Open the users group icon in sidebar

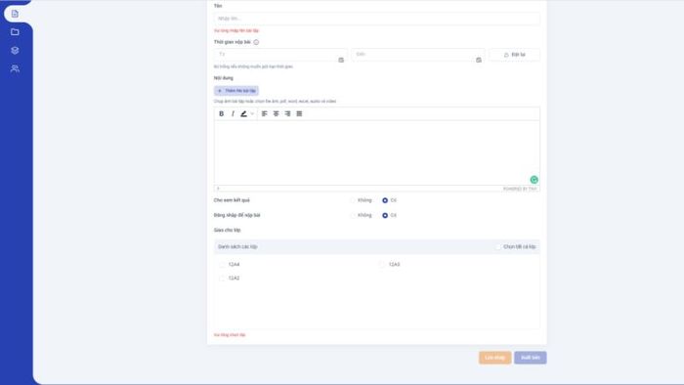coord(15,68)
